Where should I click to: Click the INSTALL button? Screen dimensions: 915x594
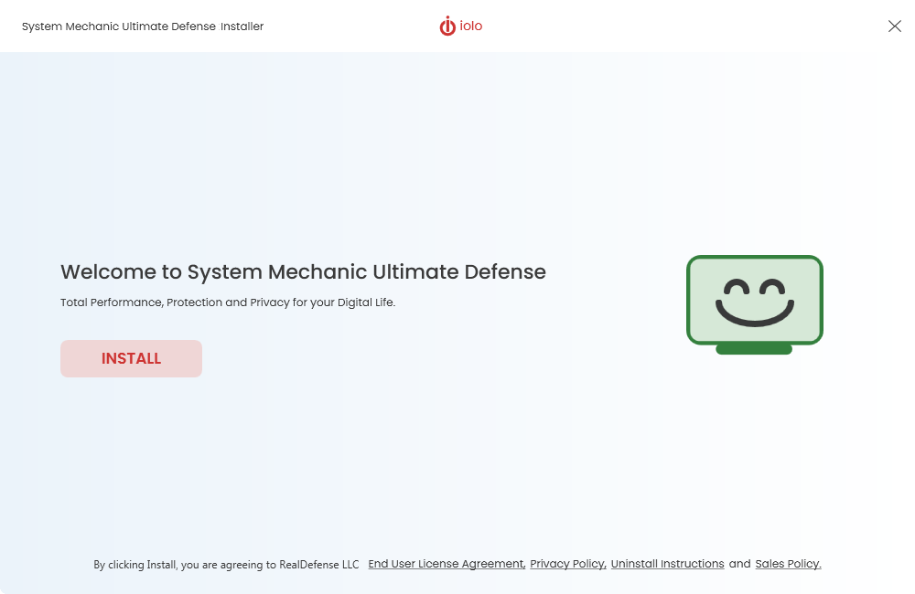click(131, 358)
